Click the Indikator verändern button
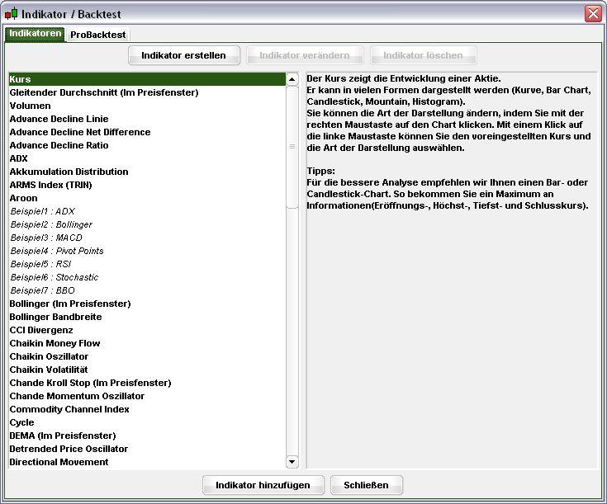Screen dimensions: 607x504 pyautogui.click(x=305, y=55)
